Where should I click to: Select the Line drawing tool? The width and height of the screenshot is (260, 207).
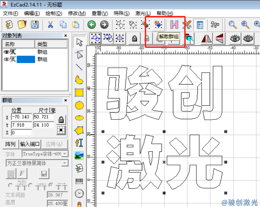click(x=79, y=67)
